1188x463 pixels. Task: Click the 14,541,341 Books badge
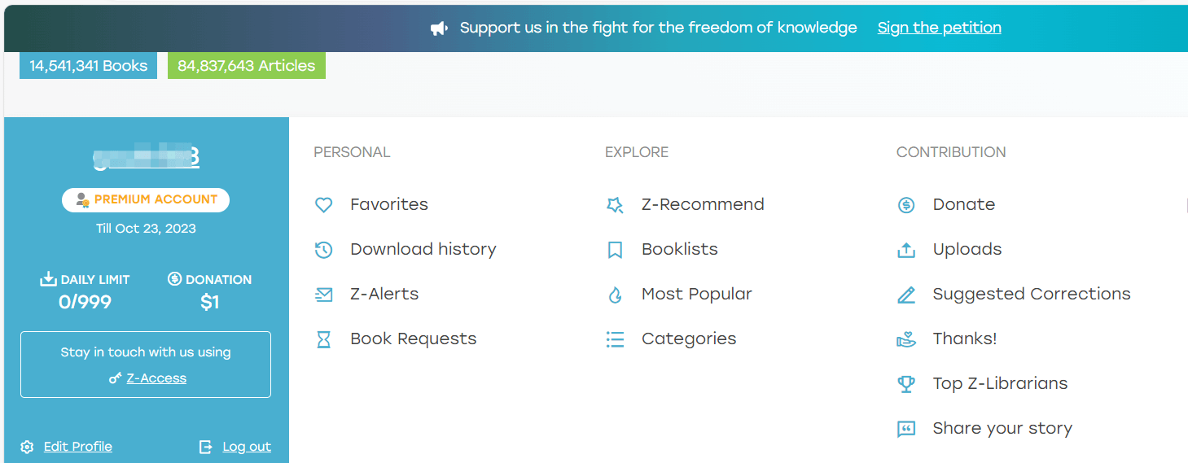89,66
